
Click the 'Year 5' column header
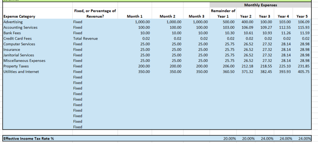[302, 16]
